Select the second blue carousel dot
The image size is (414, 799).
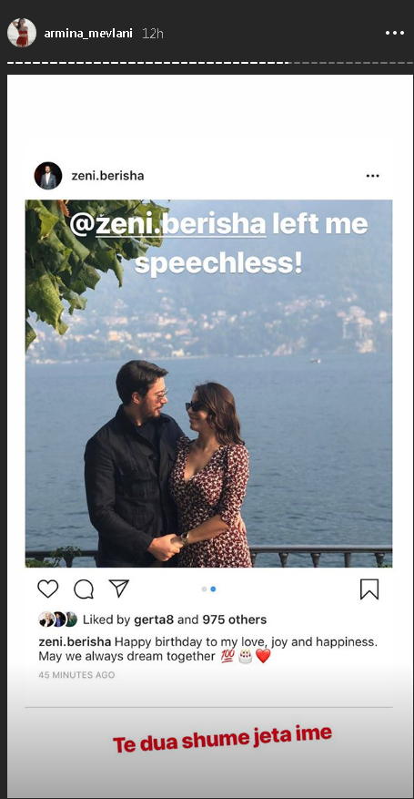(x=213, y=589)
